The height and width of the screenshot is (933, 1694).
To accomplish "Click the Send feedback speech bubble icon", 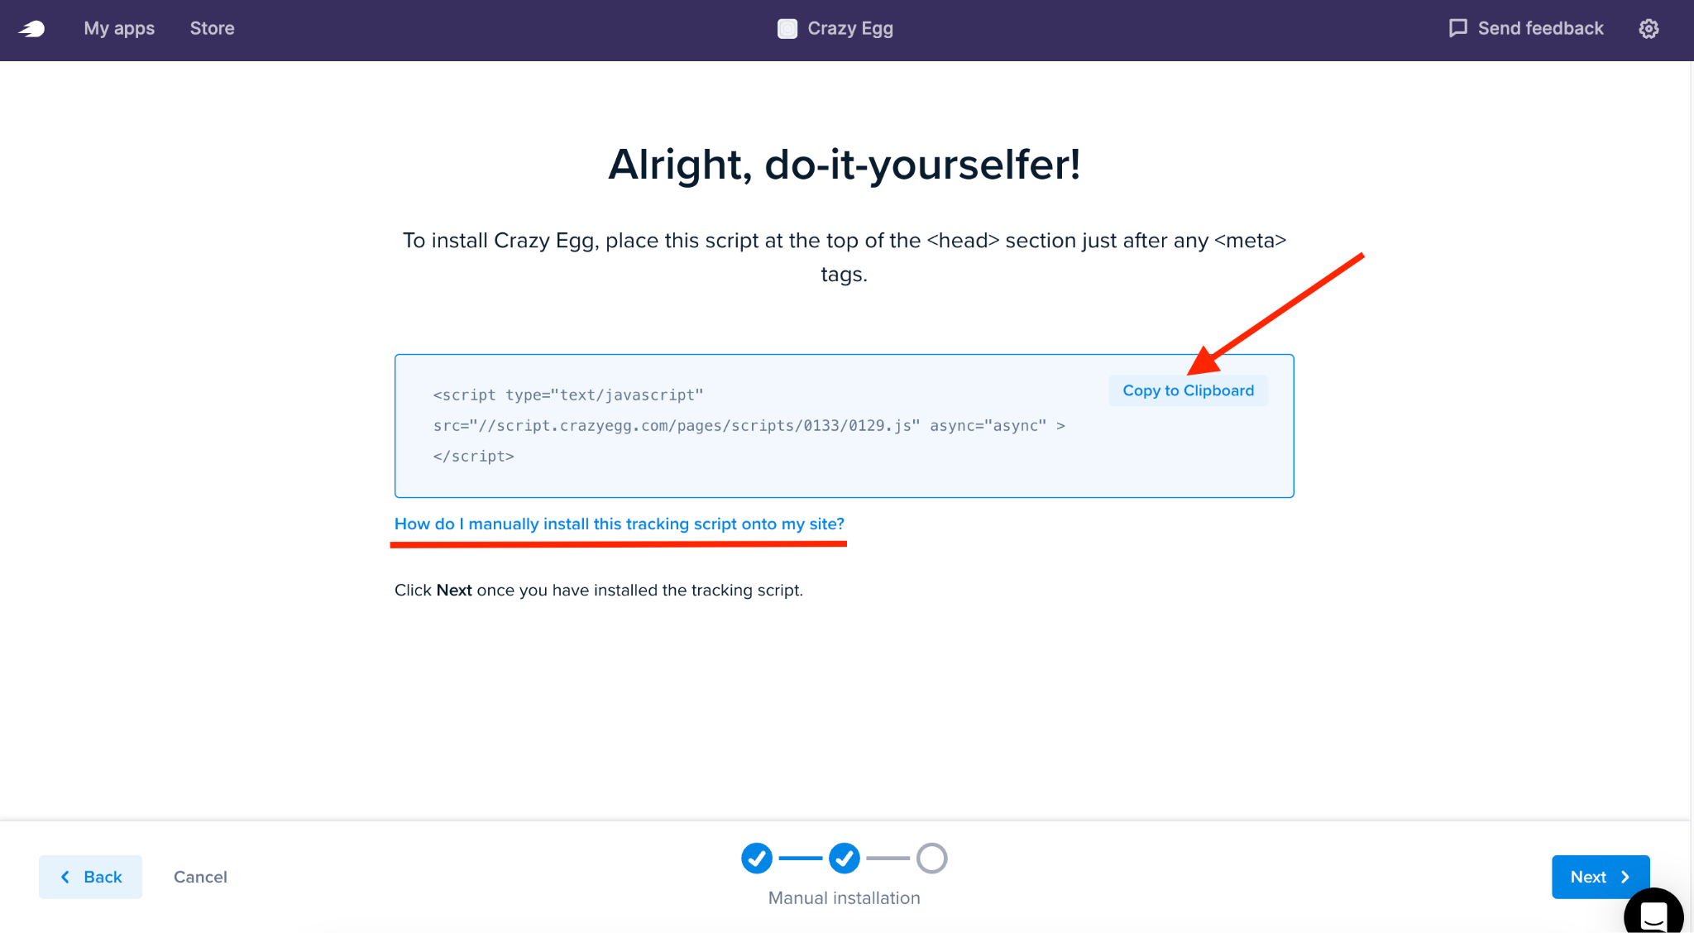I will (x=1457, y=28).
